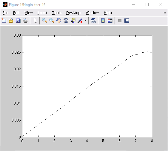Activate the Zoom In magnifier tool
The width and height of the screenshot is (168, 151).
point(44,21)
